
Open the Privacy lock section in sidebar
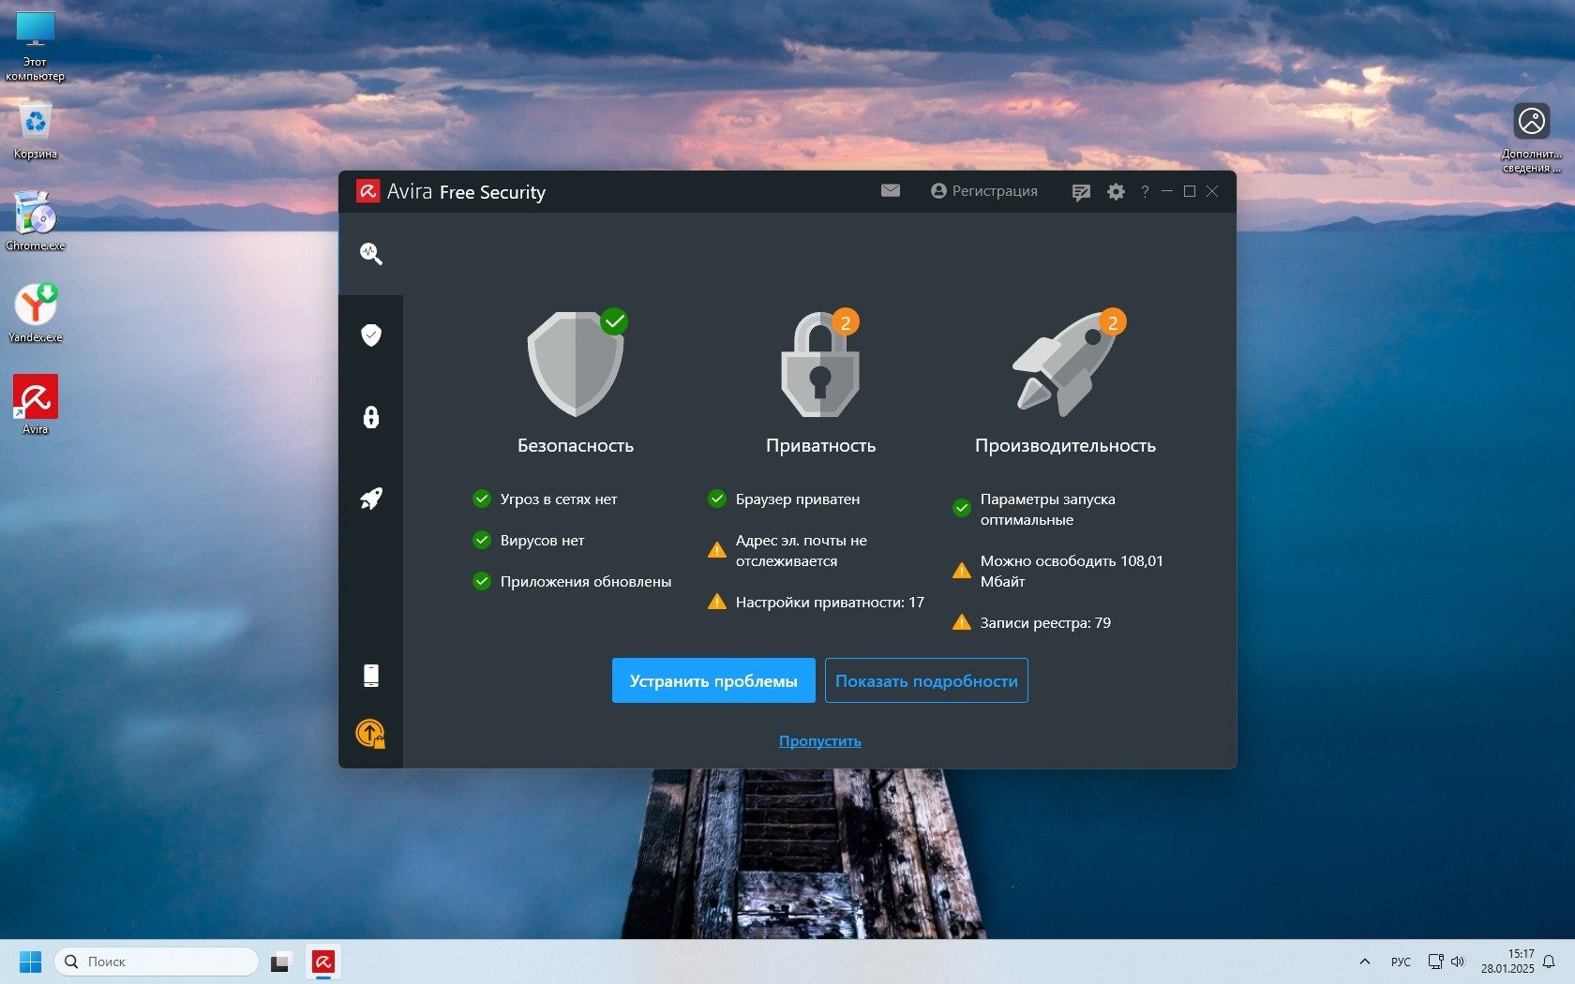click(371, 417)
